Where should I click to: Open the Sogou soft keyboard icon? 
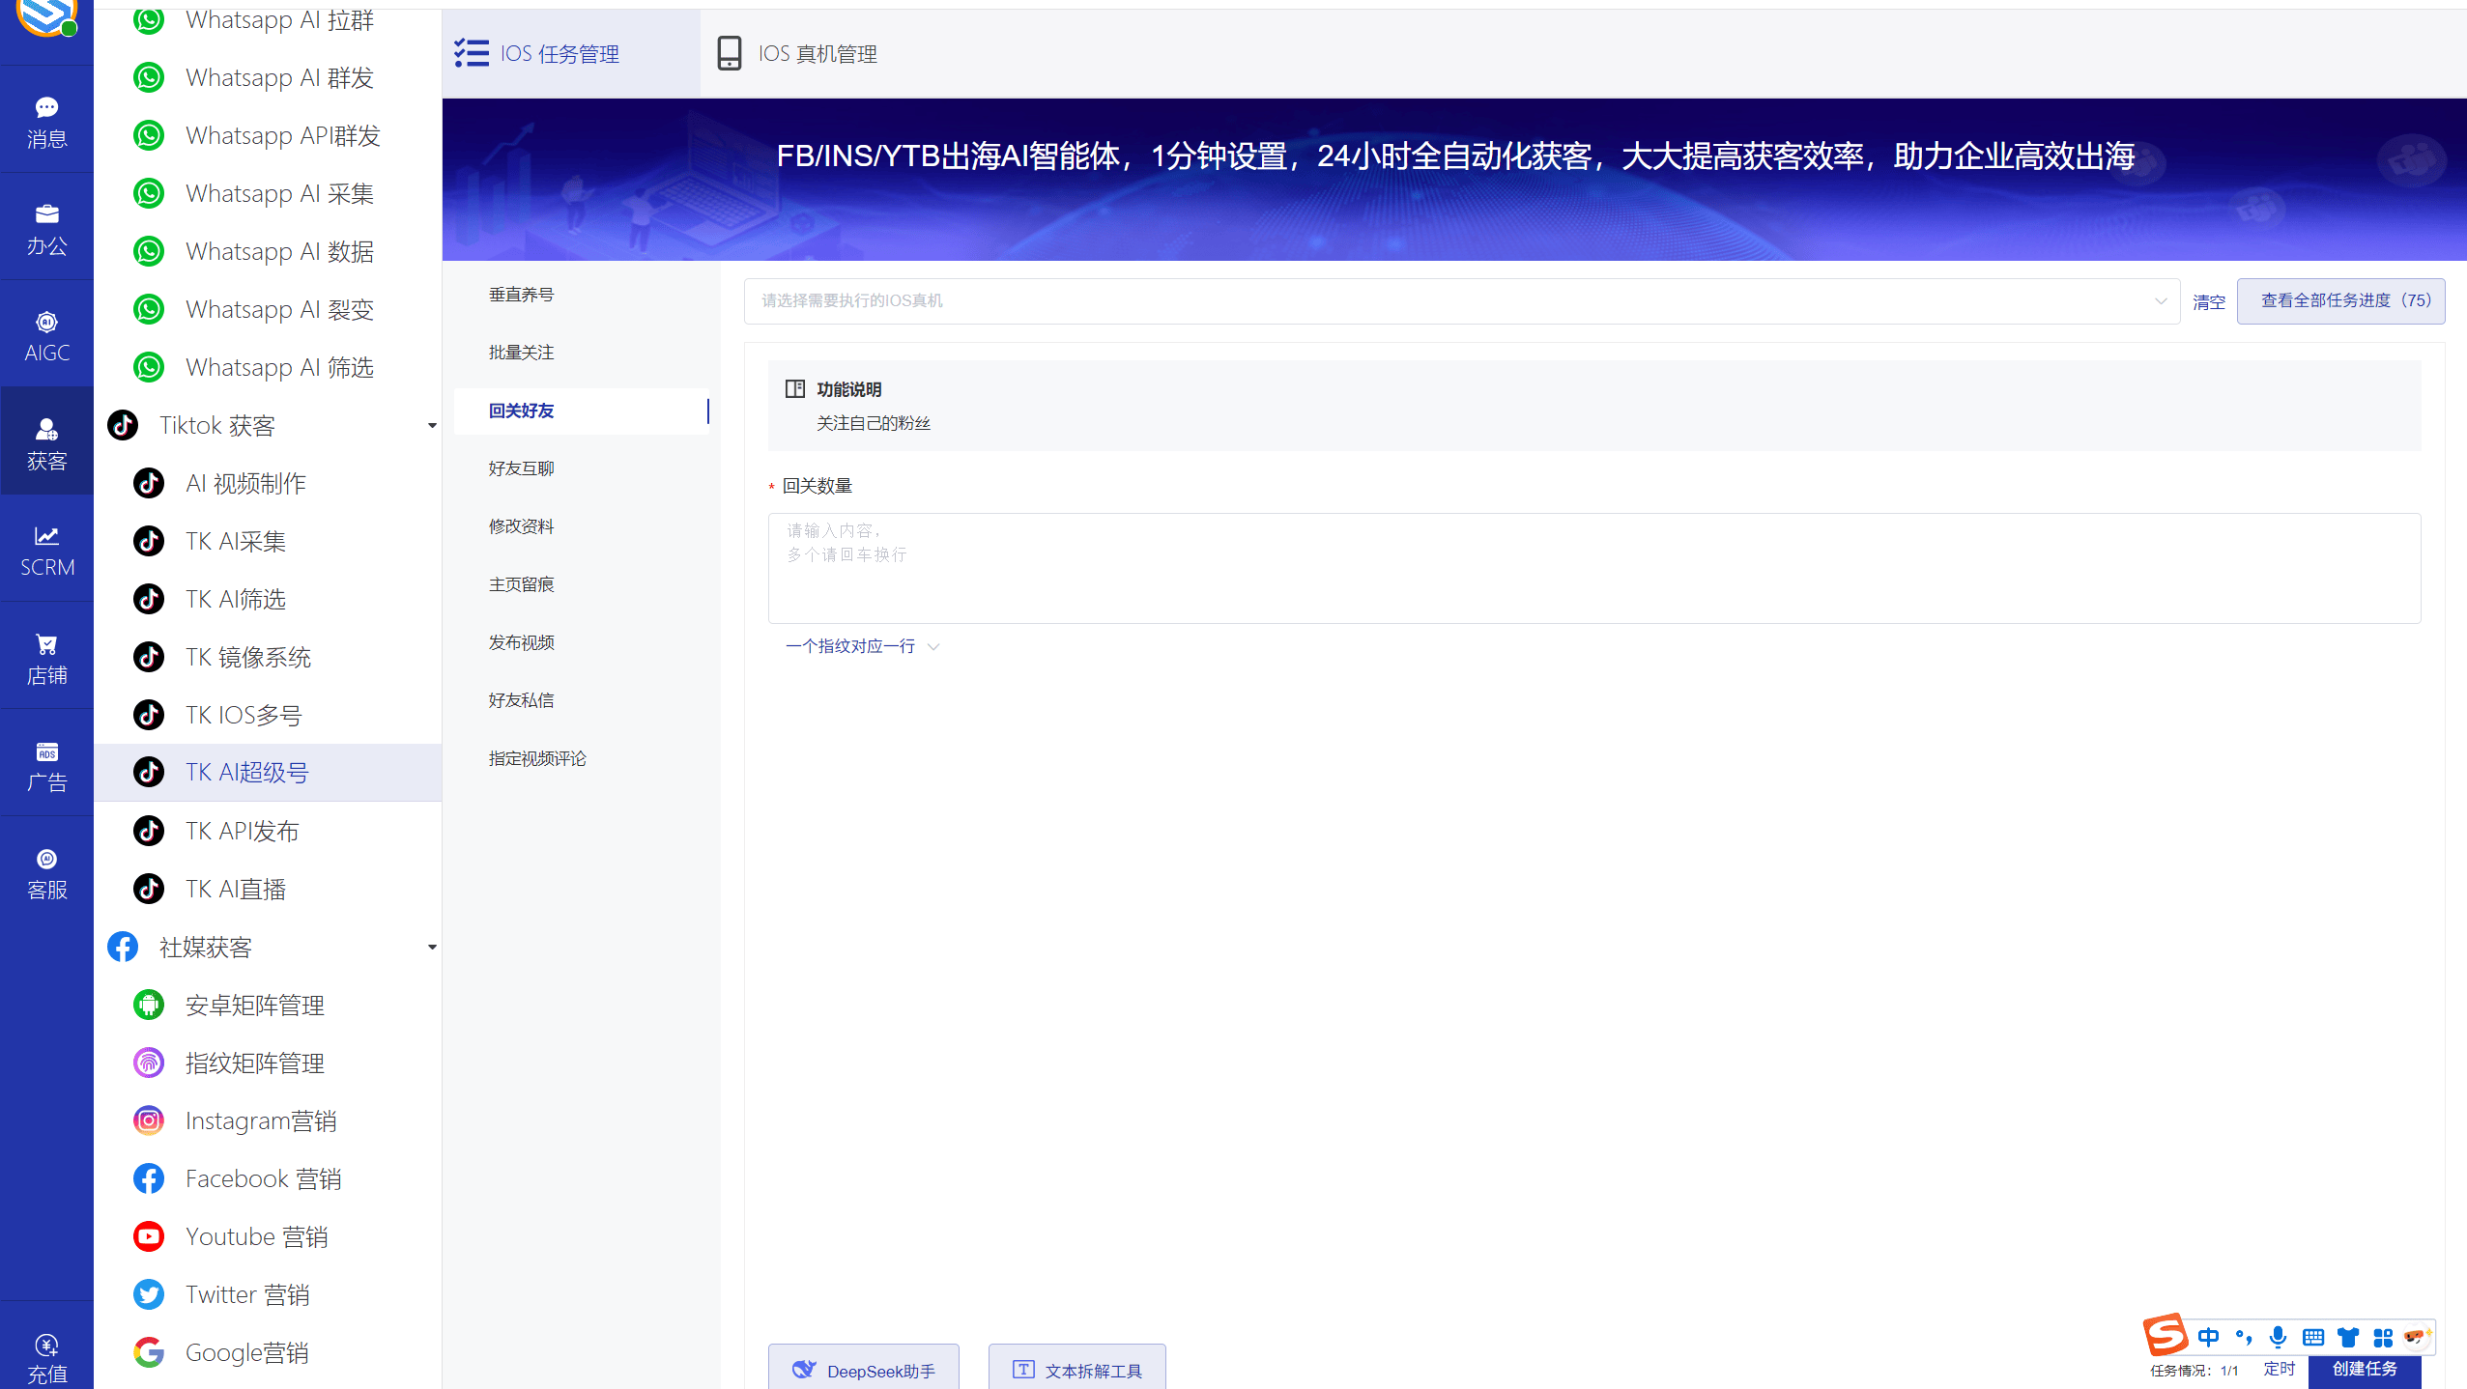[x=2312, y=1337]
